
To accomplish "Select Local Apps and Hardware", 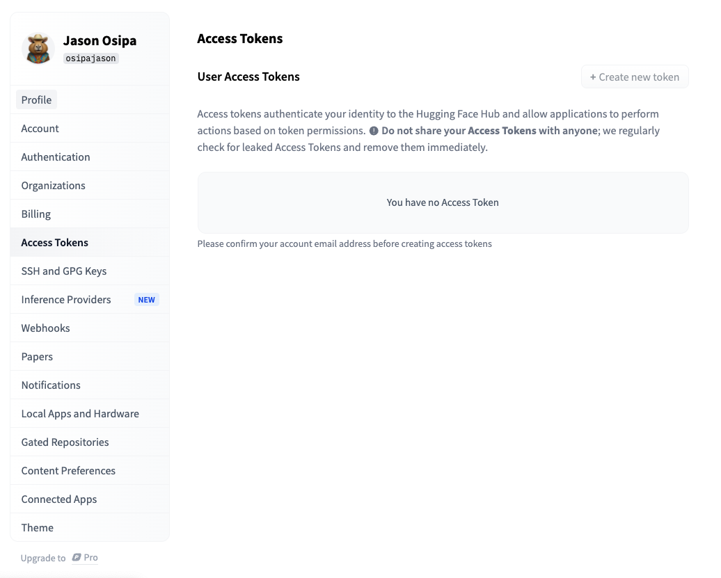I will pyautogui.click(x=90, y=413).
